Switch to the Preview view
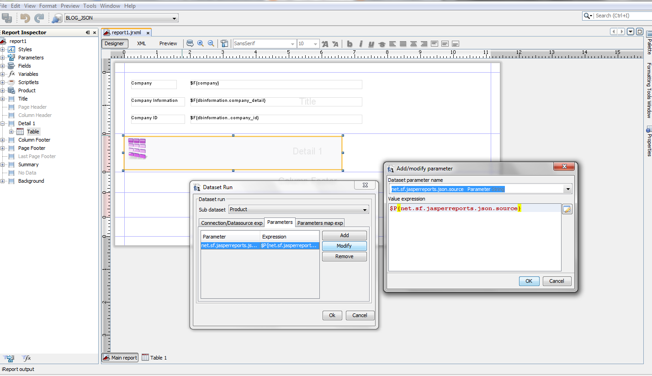The image size is (652, 376). tap(168, 43)
